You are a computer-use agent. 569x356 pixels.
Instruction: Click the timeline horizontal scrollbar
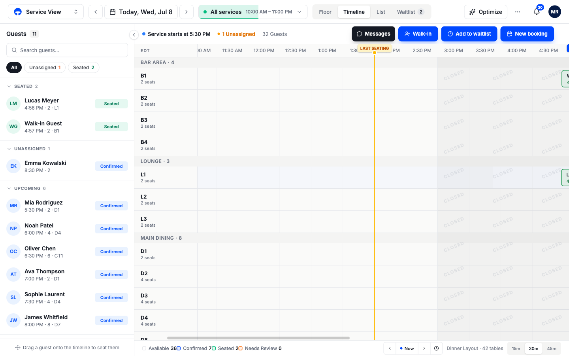[x=258, y=338]
